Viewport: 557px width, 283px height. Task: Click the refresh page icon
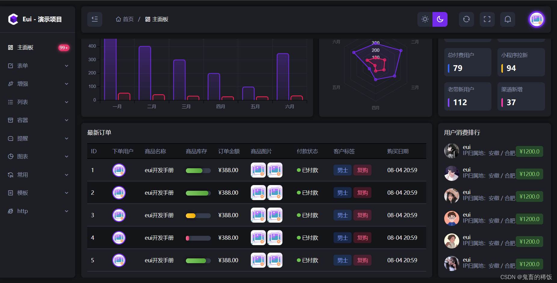coord(466,19)
